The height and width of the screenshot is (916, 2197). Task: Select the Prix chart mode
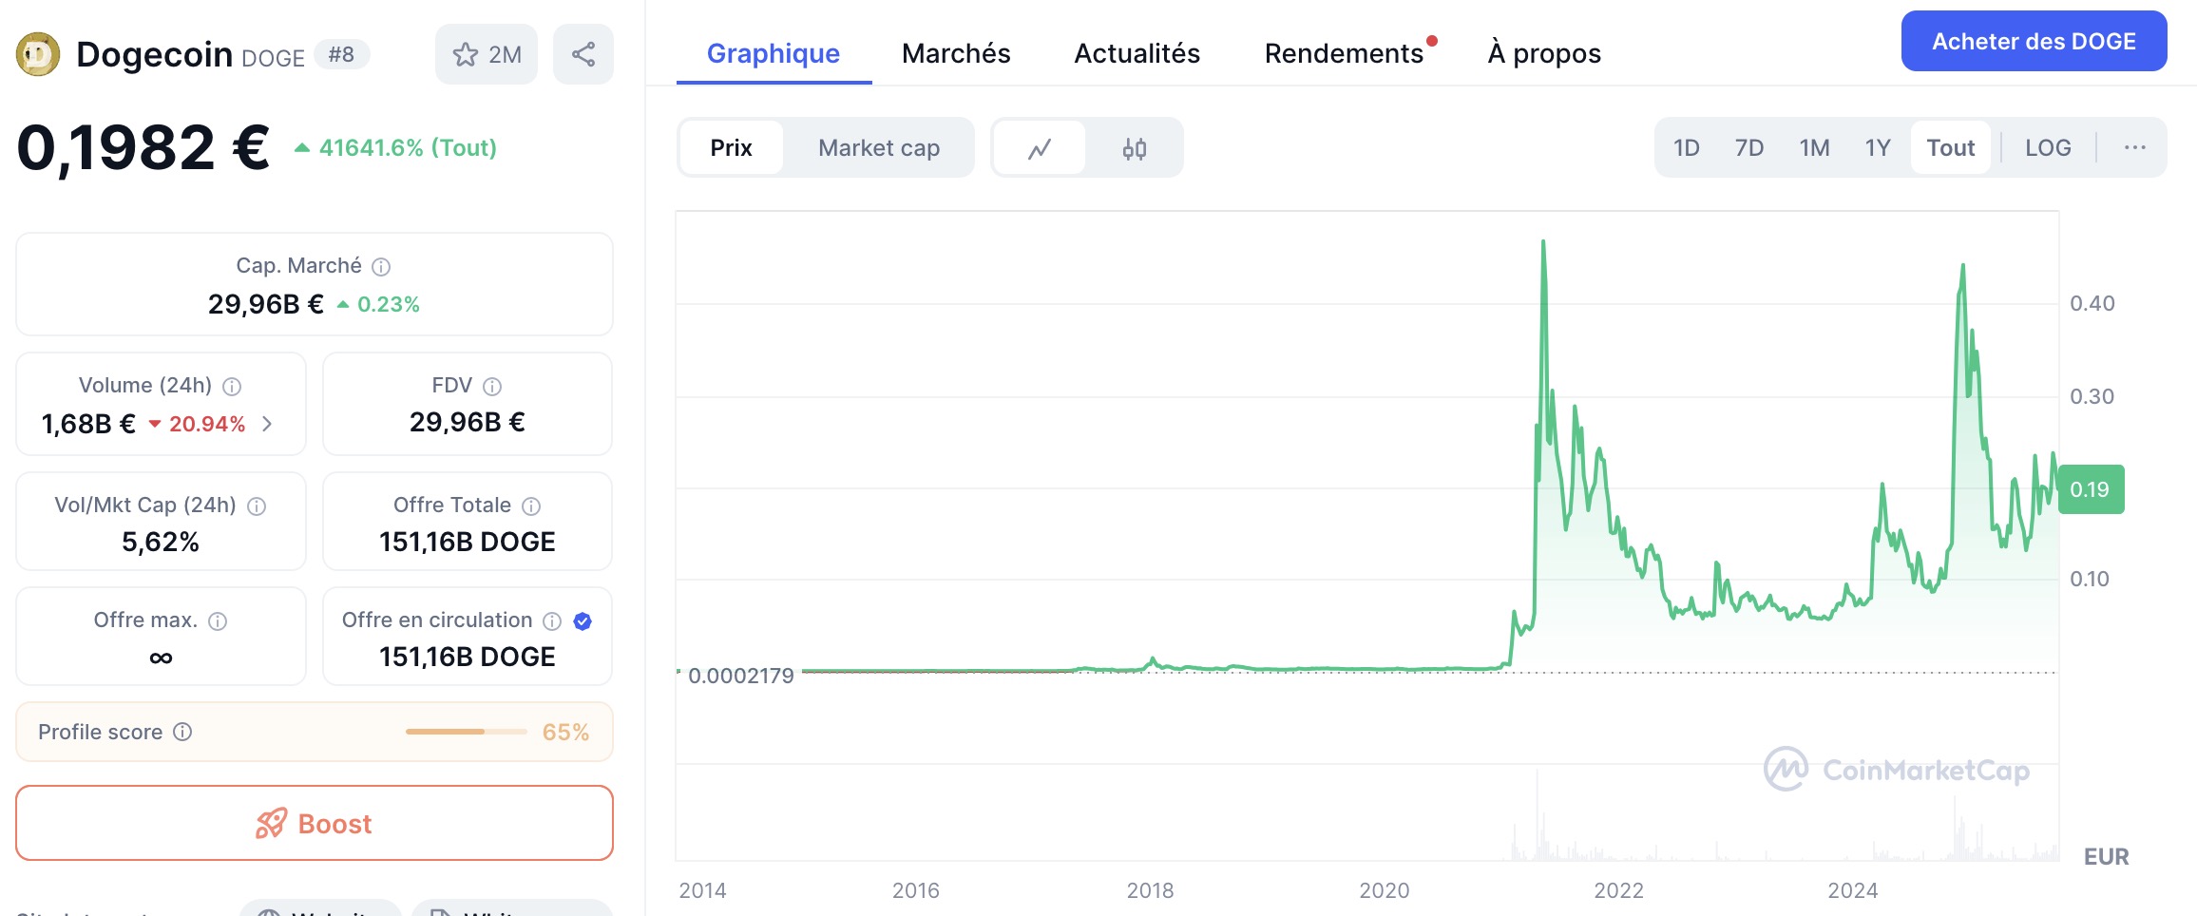(x=731, y=148)
